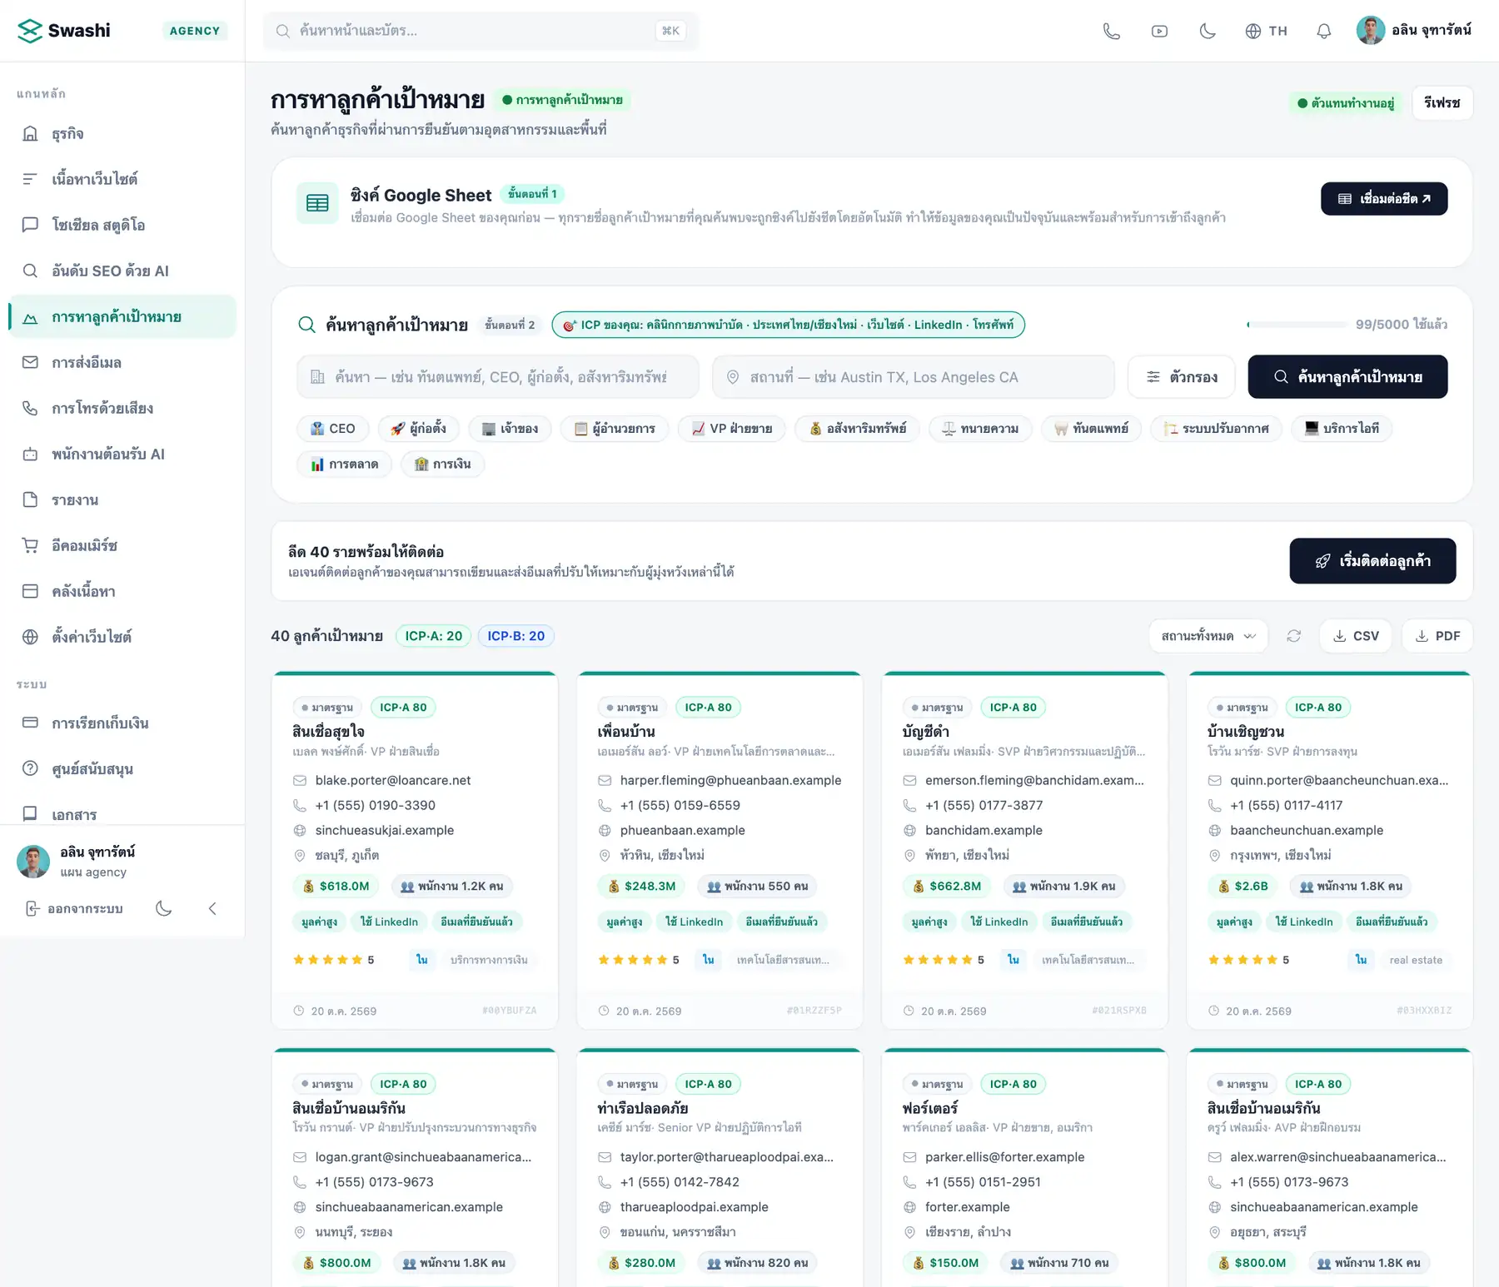Viewport: 1499px width, 1287px height.
Task: Click the เชื่อมต่อชีต connect sheet button
Action: click(1384, 199)
